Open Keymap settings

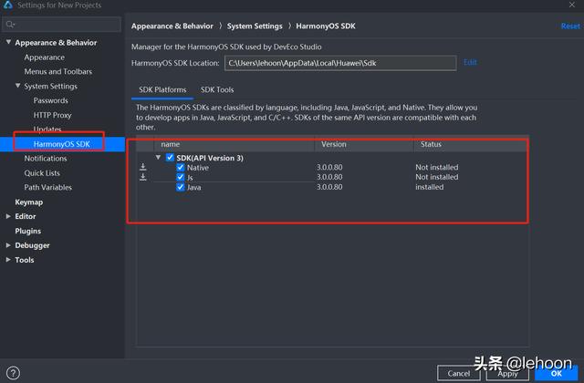pyautogui.click(x=28, y=202)
